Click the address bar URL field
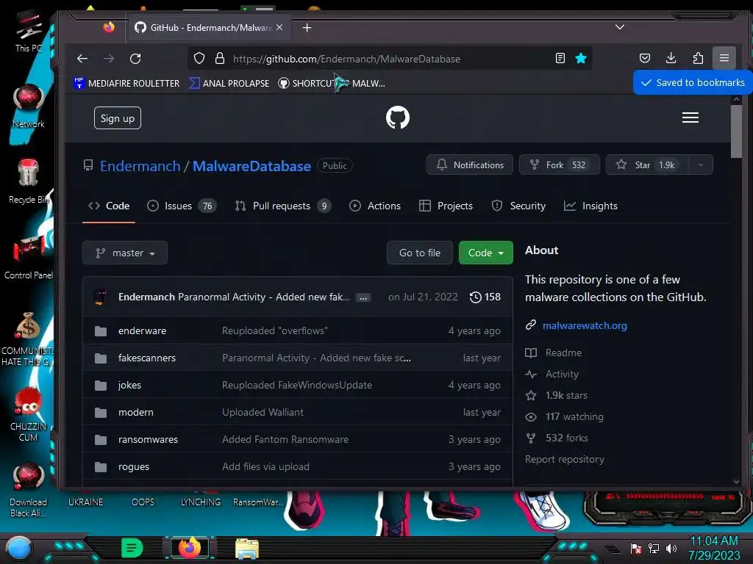Screen dimensions: 753x564 click(x=389, y=59)
